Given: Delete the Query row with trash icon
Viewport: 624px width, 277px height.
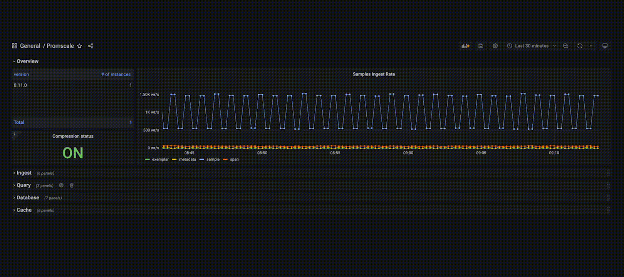Looking at the screenshot, I should click(72, 185).
